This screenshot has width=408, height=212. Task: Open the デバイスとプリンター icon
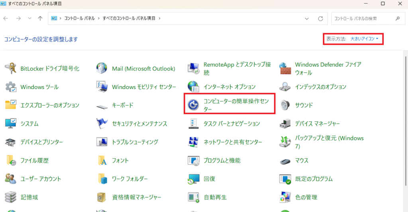point(11,142)
